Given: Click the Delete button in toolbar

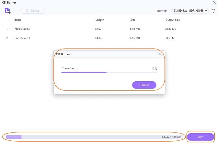Looking at the screenshot, I should click(x=33, y=11).
